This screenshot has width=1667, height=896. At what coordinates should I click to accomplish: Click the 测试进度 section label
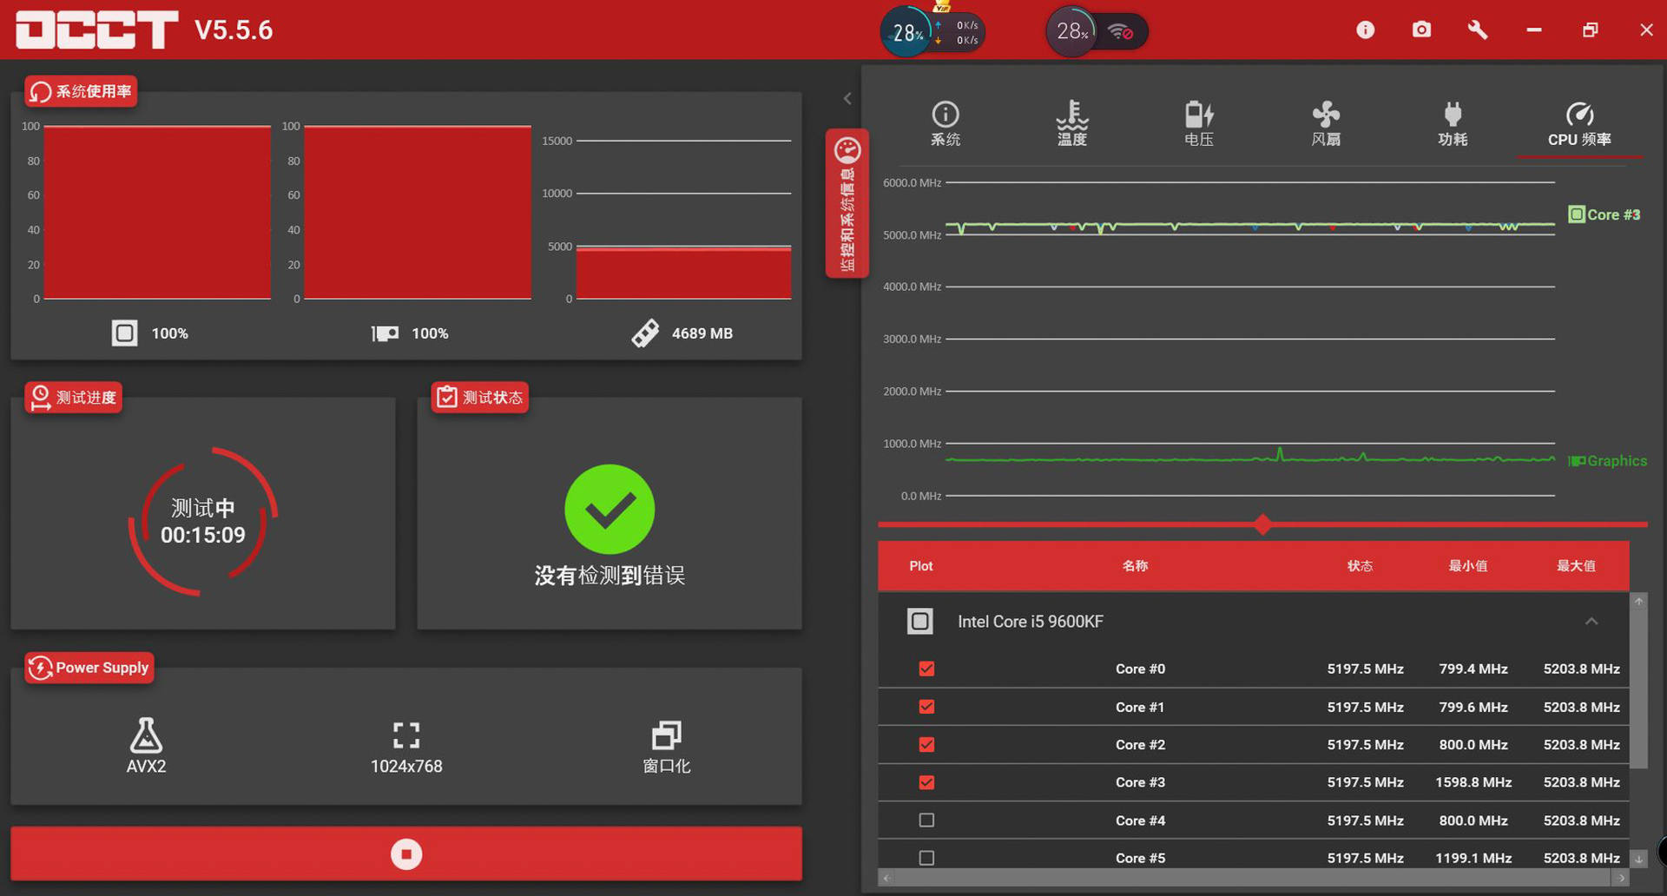click(x=74, y=398)
